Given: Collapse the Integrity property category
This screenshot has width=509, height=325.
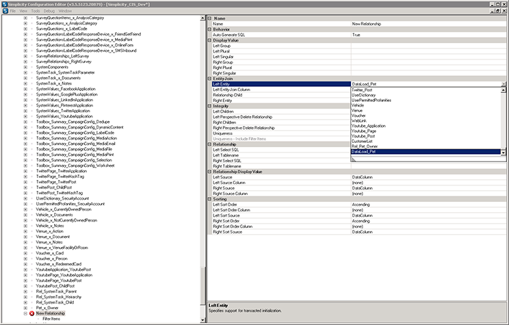Looking at the screenshot, I should (210, 106).
